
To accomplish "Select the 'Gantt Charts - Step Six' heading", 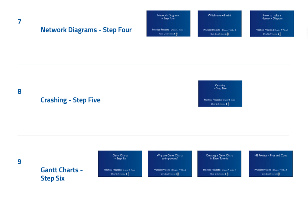I will click(x=62, y=174).
